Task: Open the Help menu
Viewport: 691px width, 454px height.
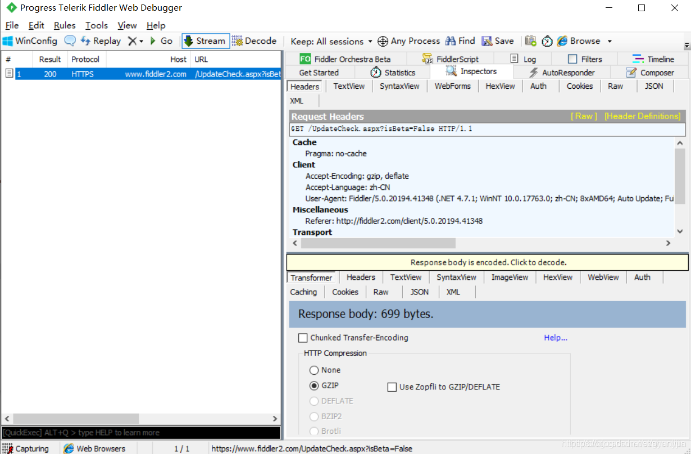Action: tap(156, 25)
